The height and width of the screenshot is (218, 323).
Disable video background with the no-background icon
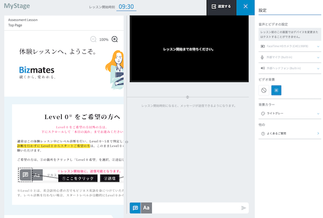[x=263, y=90]
